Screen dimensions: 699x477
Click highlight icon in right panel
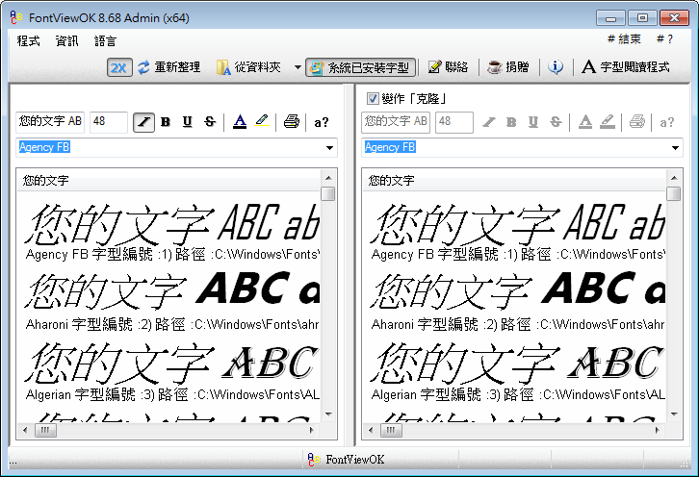tap(608, 121)
